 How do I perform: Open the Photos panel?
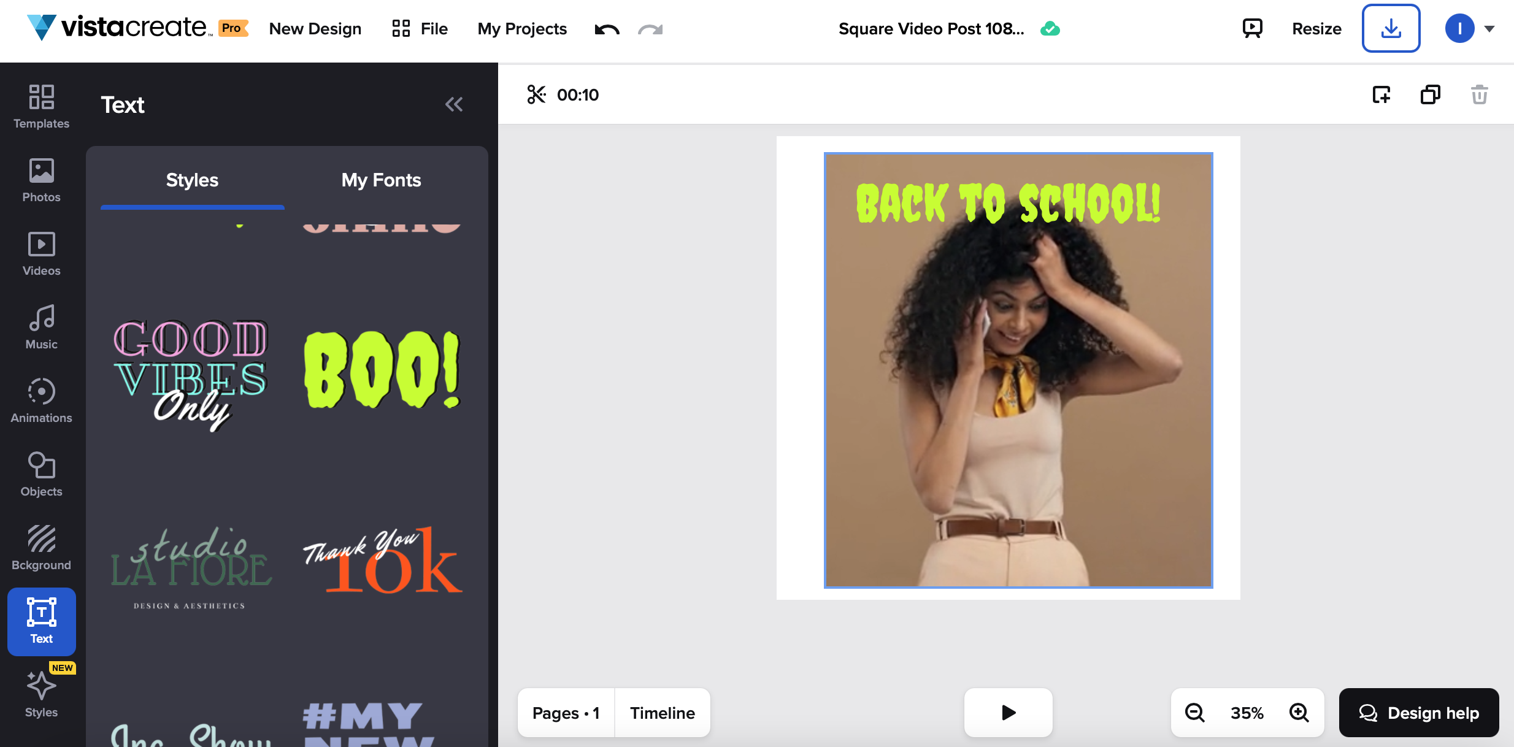(x=41, y=180)
